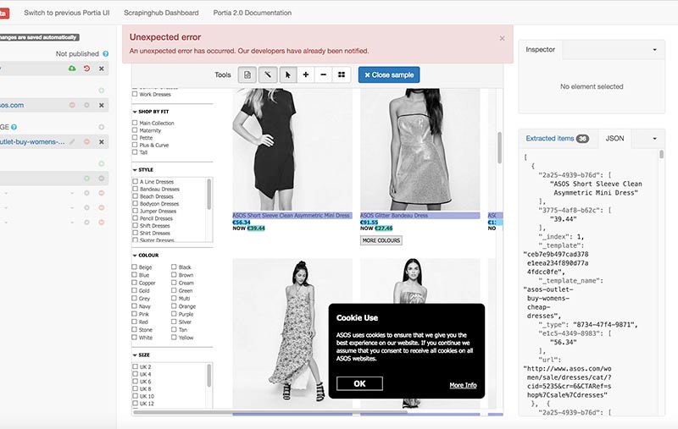Click the asos.com link in sidebar
678x429 pixels.
tap(12, 105)
